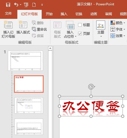Open the 效果 theme effects dropdown
Screen dimensions: 127x138
pyautogui.click(x=118, y=36)
